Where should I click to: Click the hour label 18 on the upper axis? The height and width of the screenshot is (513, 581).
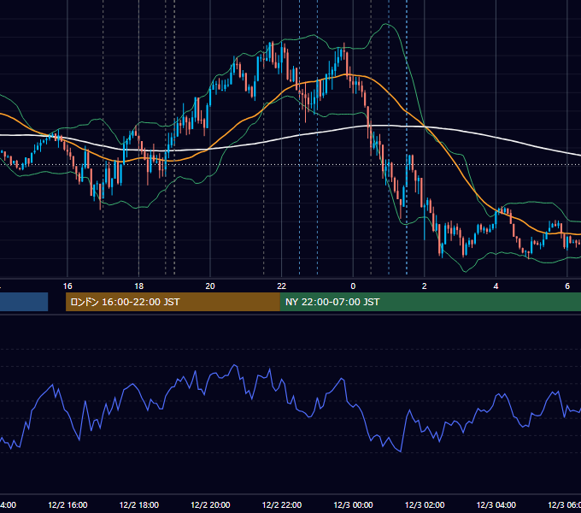pyautogui.click(x=139, y=286)
